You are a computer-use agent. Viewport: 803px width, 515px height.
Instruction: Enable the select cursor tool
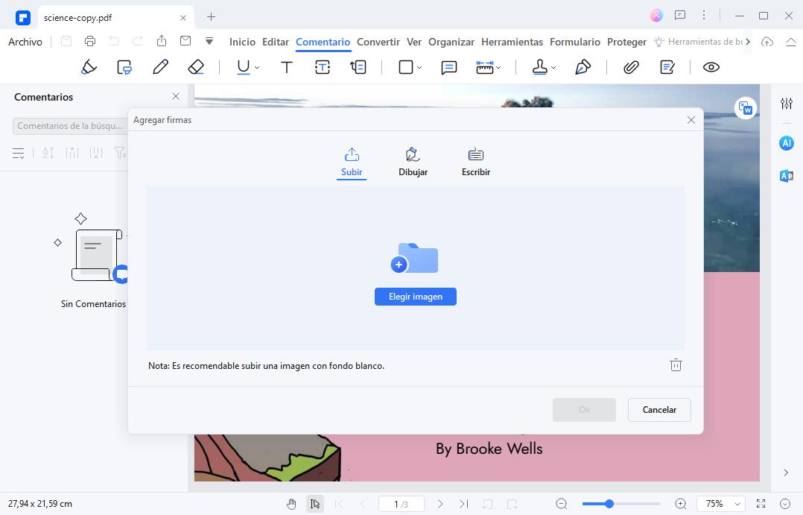pyautogui.click(x=315, y=504)
